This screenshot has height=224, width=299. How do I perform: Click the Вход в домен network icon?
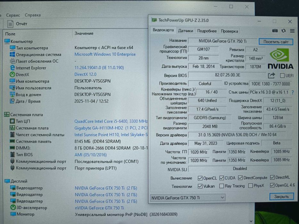point(12,94)
